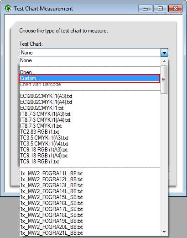187x238 pixels.
Task: Open the Test Chart combo box arrow
Action: tap(164, 53)
